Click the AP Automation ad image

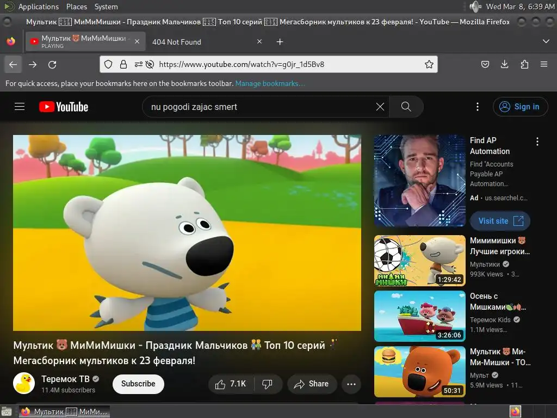419,181
